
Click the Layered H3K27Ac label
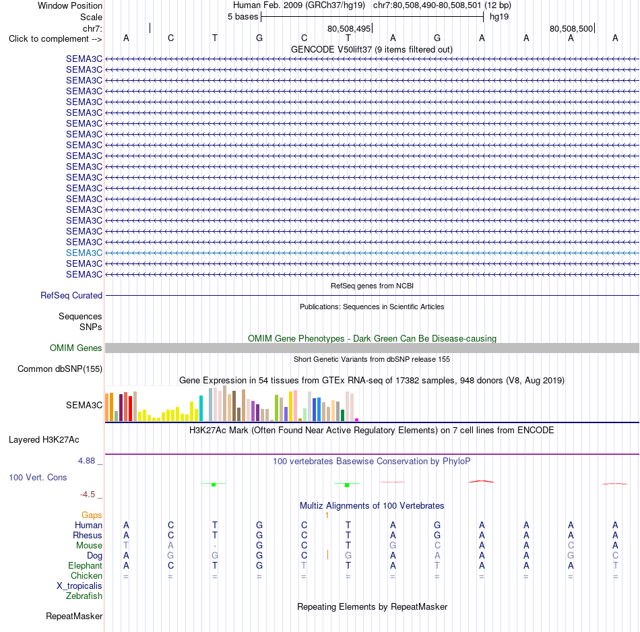(44, 440)
